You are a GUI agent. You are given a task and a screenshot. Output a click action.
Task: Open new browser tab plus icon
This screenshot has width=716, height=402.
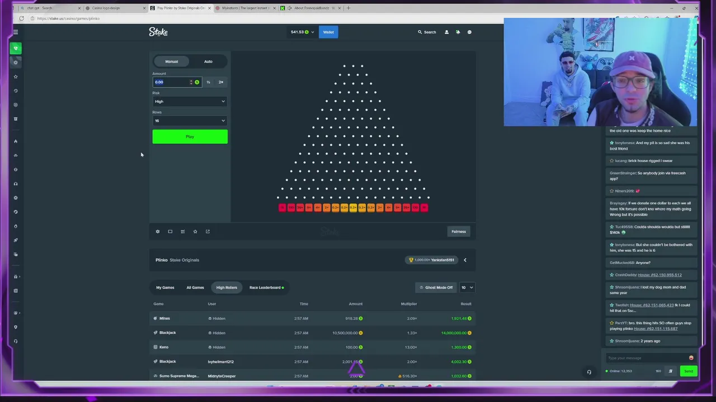click(349, 8)
